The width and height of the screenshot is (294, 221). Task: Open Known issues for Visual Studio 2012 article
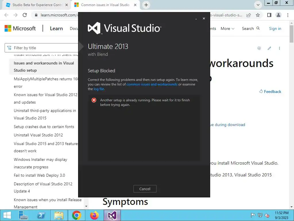[46, 98]
